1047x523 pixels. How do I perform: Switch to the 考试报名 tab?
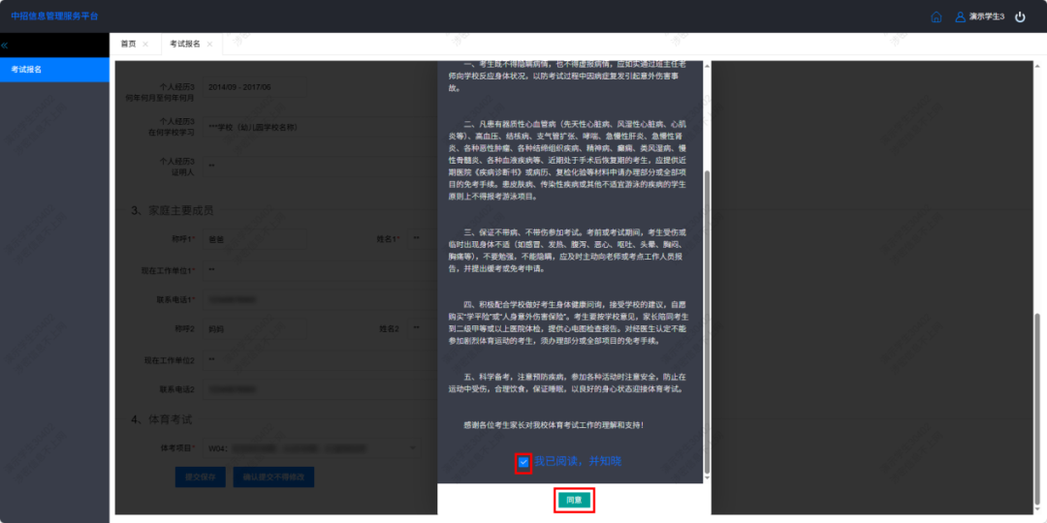pos(184,45)
